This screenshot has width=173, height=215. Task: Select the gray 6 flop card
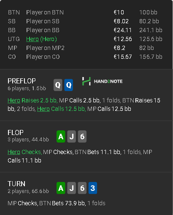click(82, 136)
